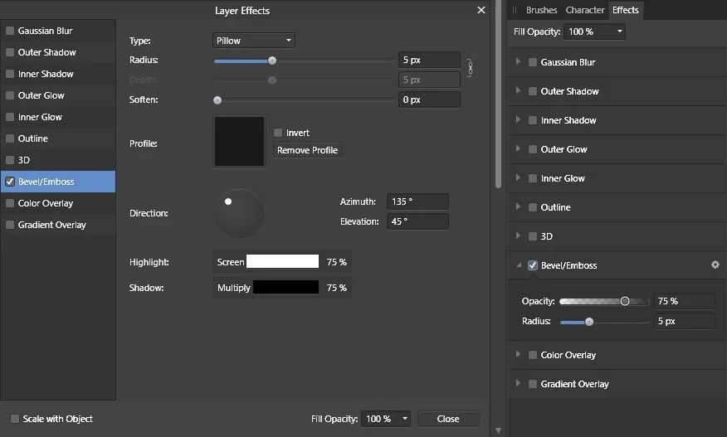Switch to the Character tab
The width and height of the screenshot is (727, 437).
tap(584, 10)
